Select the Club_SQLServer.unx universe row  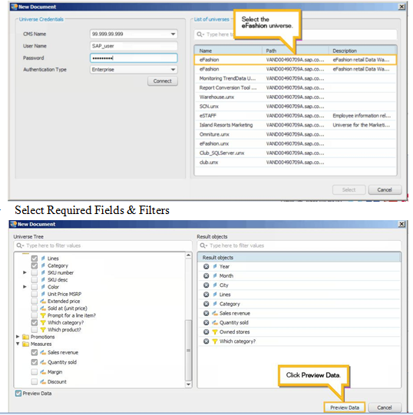(x=295, y=153)
